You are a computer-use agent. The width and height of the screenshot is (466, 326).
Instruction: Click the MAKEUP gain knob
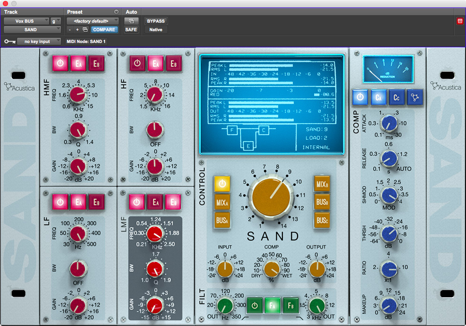coord(389,306)
